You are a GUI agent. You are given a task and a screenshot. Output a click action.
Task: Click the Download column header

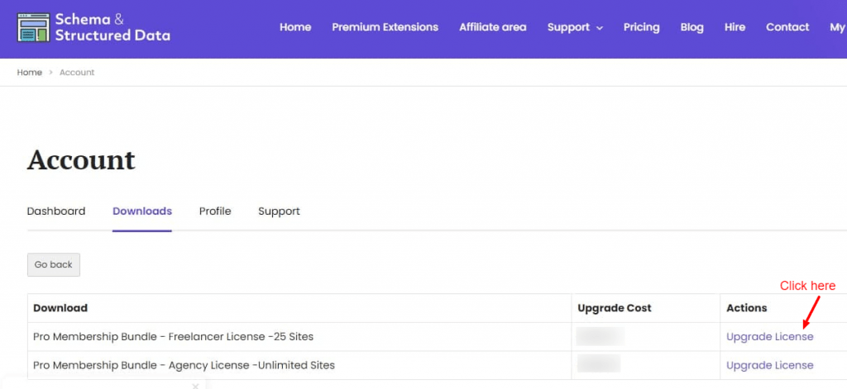(60, 308)
